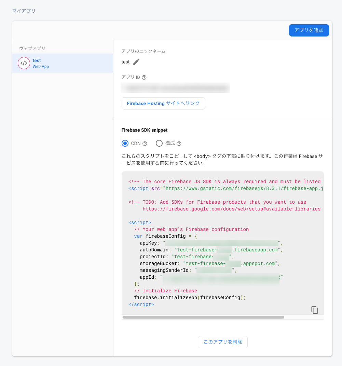Click the firebase.initializeApp(firebaseConfig) line
The width and height of the screenshot is (342, 366).
click(190, 297)
